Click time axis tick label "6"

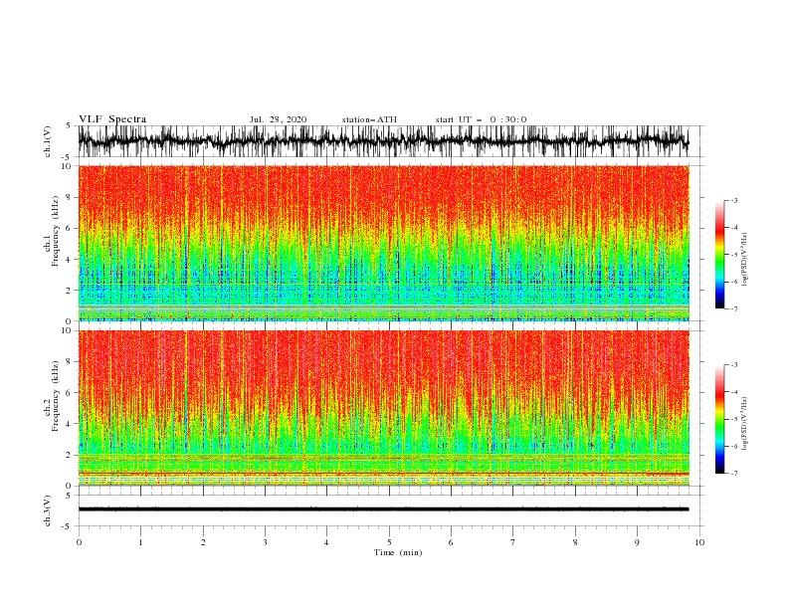[x=451, y=542]
